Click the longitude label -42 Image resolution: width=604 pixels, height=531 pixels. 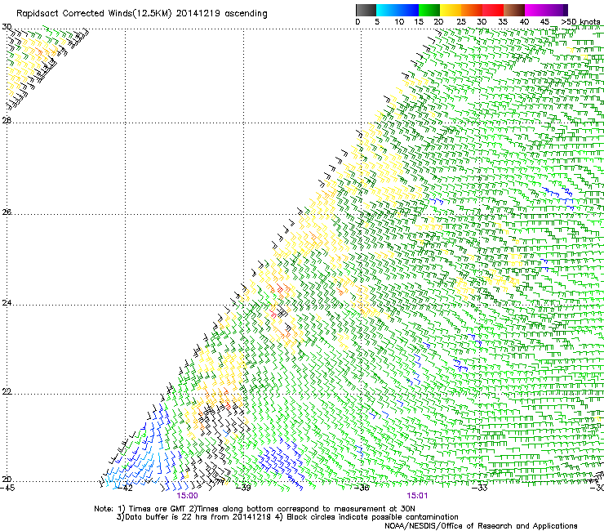pos(125,488)
